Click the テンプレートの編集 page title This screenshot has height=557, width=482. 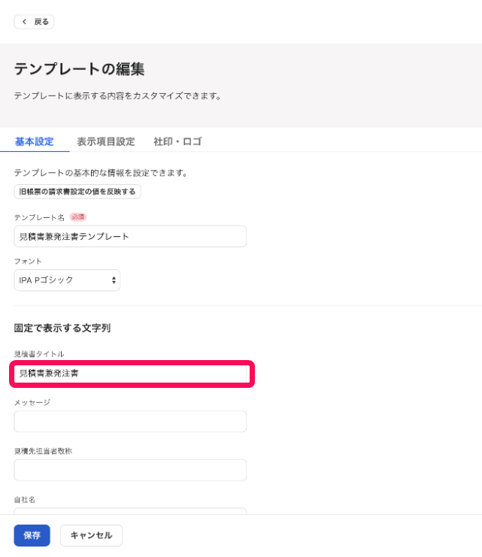79,69
